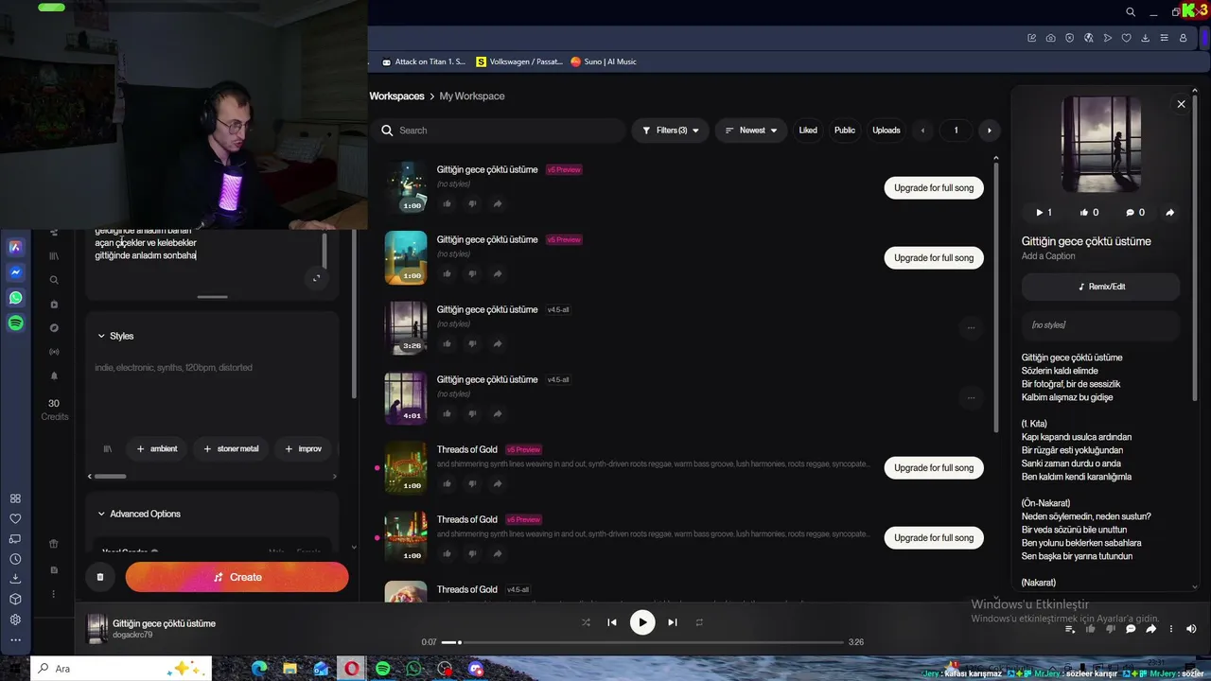This screenshot has width=1211, height=681.
Task: Dislike the playing song in player bar
Action: [x=1111, y=629]
